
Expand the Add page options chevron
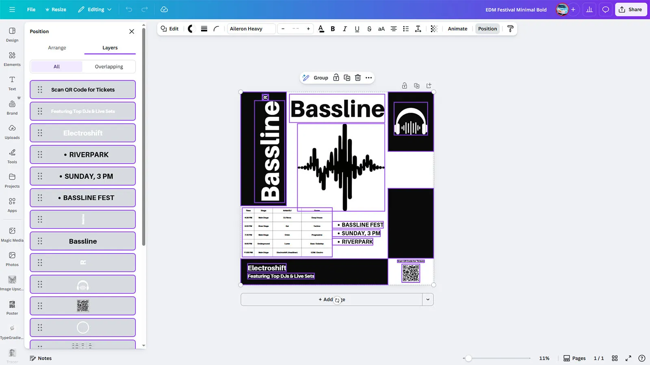click(x=428, y=300)
